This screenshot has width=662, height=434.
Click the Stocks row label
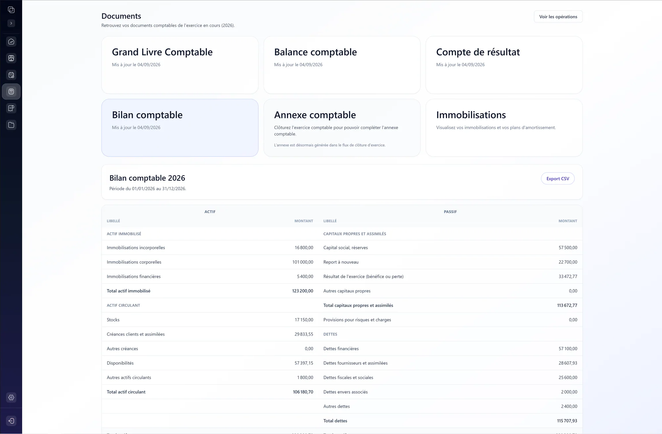point(113,320)
